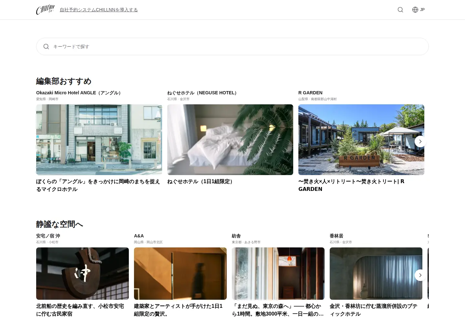Click the Okazaki Micro Hotel ANGLE（アングル） title
The width and height of the screenshot is (465, 323).
pos(79,93)
